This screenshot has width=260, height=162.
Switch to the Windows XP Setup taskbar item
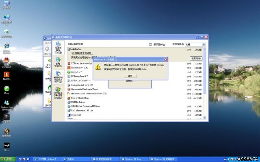tap(134, 159)
